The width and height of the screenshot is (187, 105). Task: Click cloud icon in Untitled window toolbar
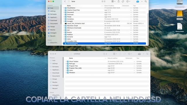[139, 54]
